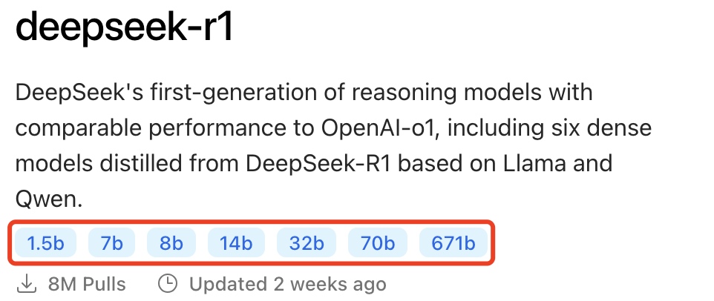
Task: Click the 8M Pulls count text
Action: pos(87,285)
